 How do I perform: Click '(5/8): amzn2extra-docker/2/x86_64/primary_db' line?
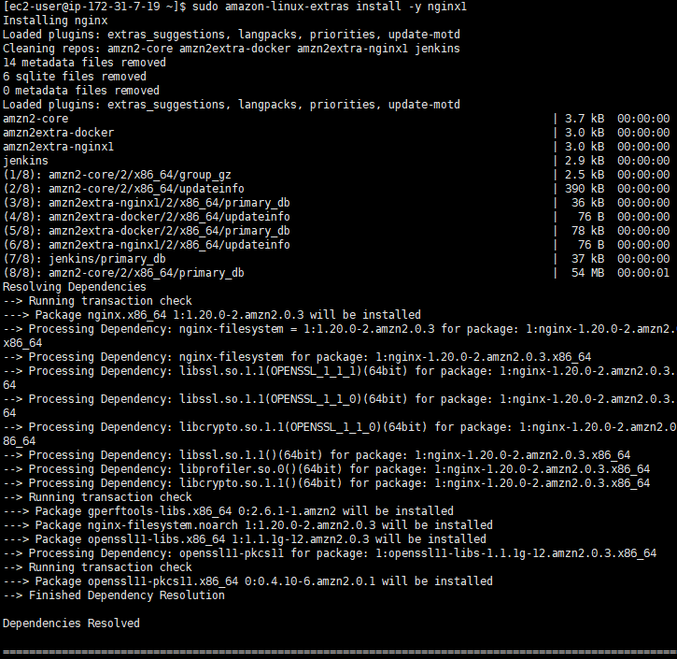tap(147, 231)
